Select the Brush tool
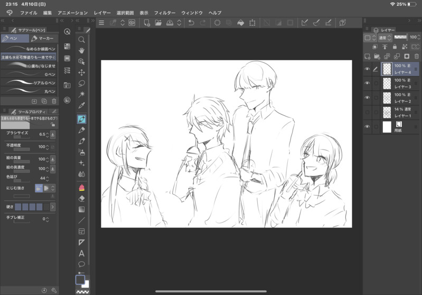Screen dimensions: 422x295 coord(81,141)
